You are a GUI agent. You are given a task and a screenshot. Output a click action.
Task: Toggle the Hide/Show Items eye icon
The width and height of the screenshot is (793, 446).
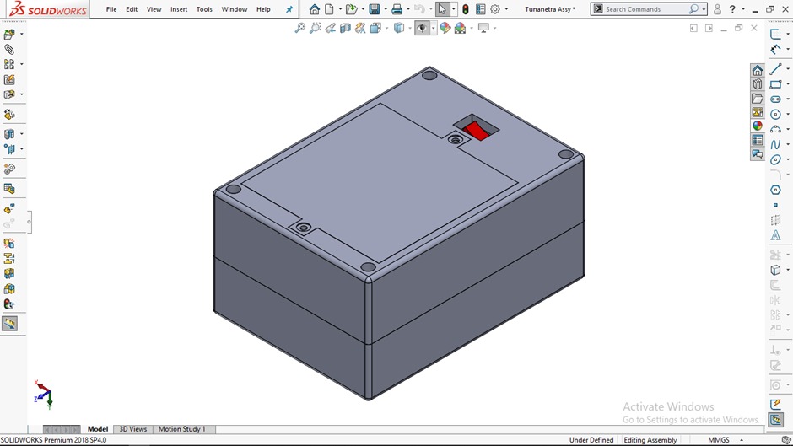[422, 28]
